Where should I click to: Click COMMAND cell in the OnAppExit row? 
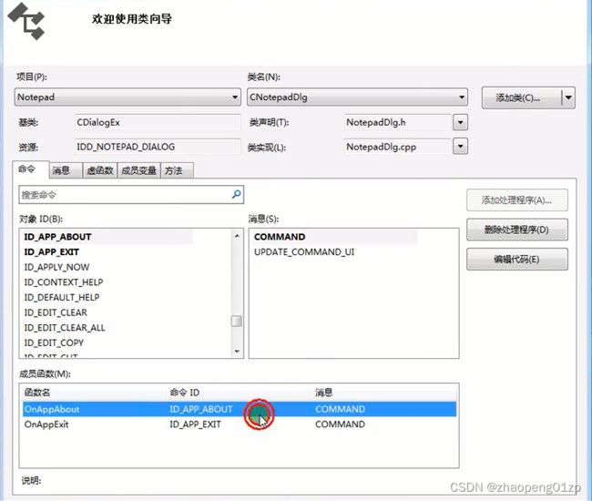[341, 424]
